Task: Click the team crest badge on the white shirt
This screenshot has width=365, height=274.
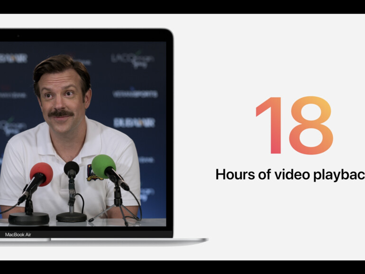Action: coord(93,173)
